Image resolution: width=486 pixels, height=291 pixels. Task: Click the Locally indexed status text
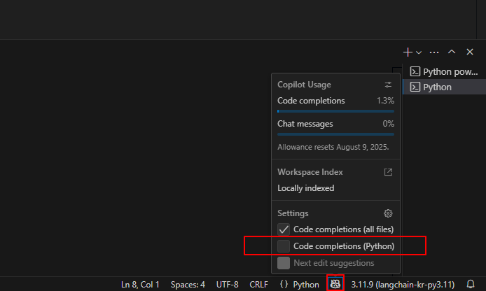[305, 188]
